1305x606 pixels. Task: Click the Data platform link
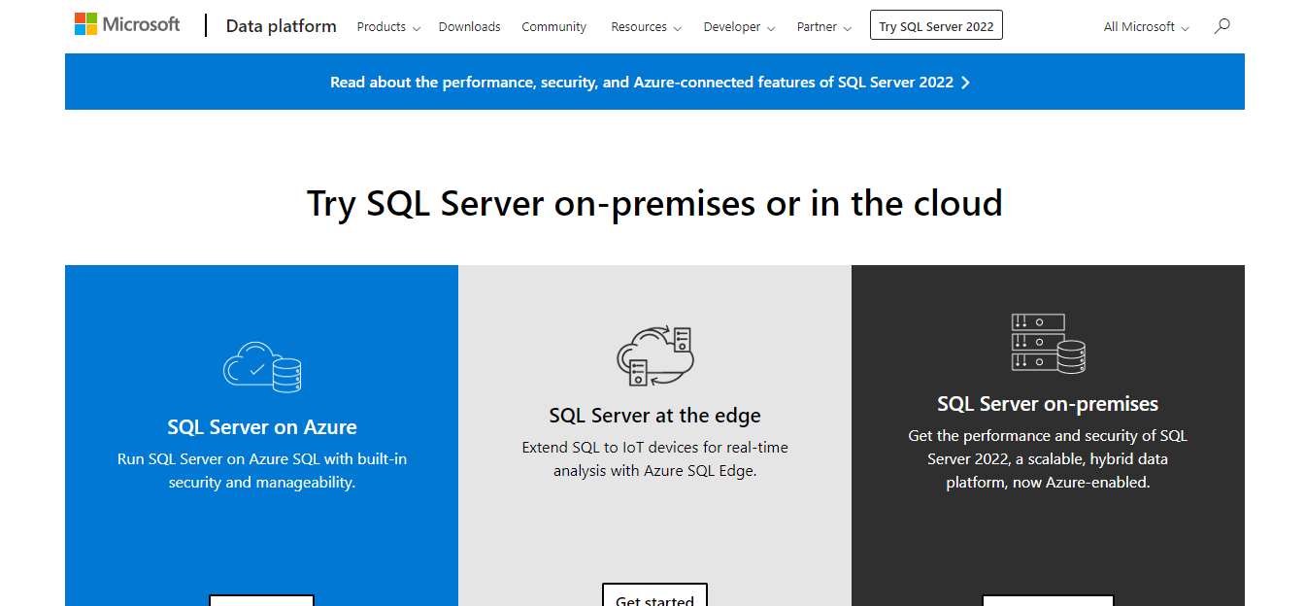coord(281,26)
